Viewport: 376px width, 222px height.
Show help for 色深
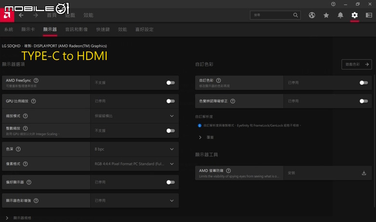pos(18,149)
